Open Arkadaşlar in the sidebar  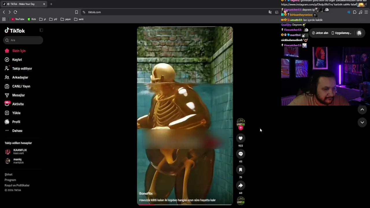[x=20, y=77]
